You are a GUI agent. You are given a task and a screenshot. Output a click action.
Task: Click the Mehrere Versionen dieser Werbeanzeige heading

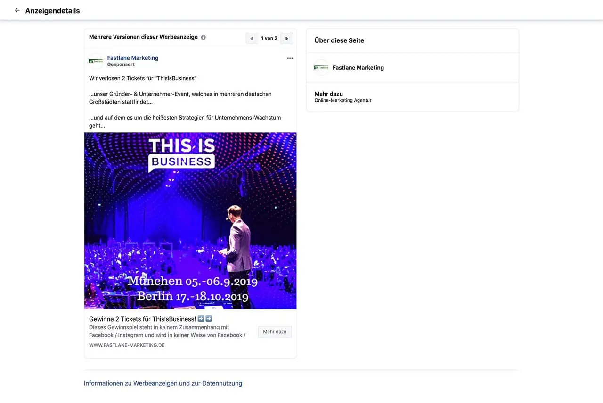(x=143, y=37)
